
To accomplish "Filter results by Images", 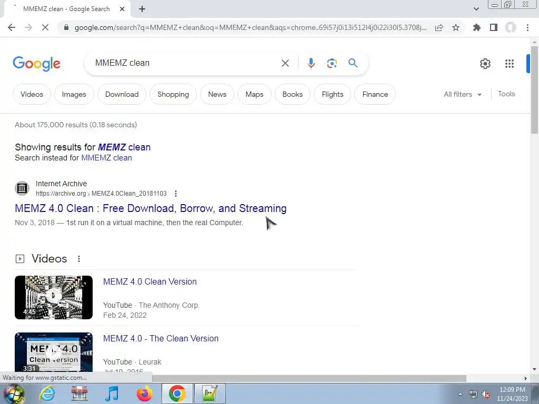I will pos(74,94).
